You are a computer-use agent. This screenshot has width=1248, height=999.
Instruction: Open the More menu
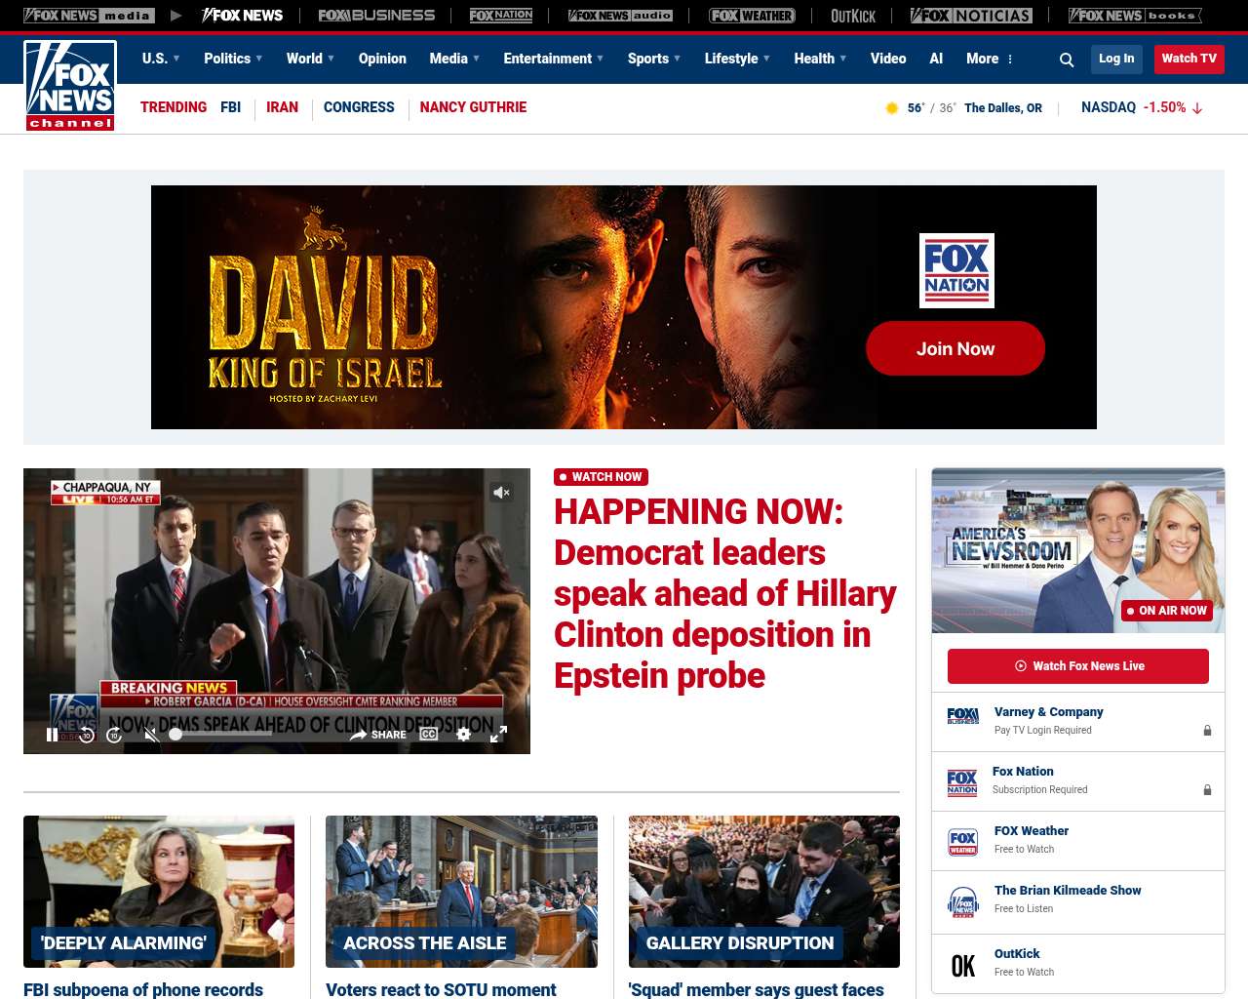(989, 59)
